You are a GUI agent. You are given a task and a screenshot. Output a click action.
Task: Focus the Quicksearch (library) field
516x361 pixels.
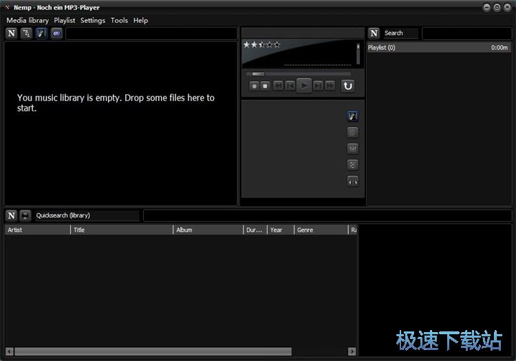pyautogui.click(x=87, y=215)
